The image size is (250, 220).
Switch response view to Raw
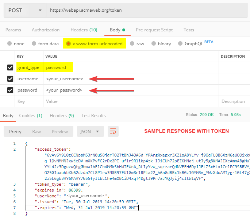click(x=36, y=131)
